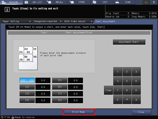This screenshot has width=158, height=119.
Task: Select measurement point [8] button
Action: click(60, 100)
